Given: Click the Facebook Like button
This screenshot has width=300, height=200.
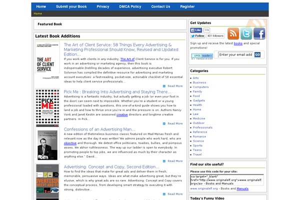Looking at the screenshot, I should pyautogui.click(x=196, y=30).
